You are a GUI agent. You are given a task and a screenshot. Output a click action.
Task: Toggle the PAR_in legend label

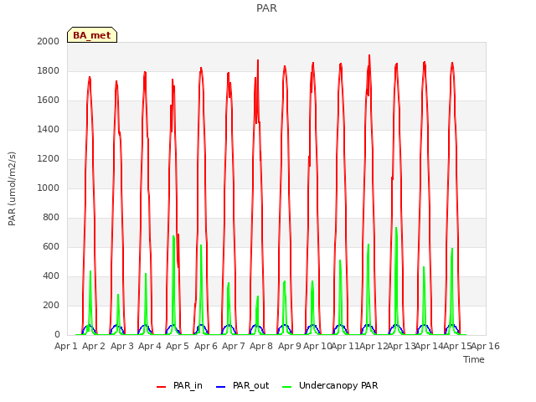[x=188, y=385]
